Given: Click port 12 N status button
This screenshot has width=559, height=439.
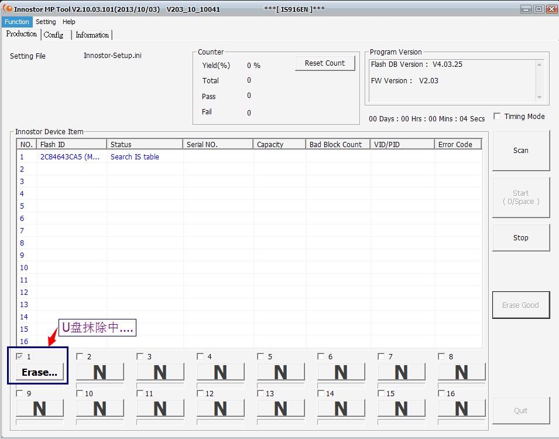Looking at the screenshot, I should [x=220, y=409].
